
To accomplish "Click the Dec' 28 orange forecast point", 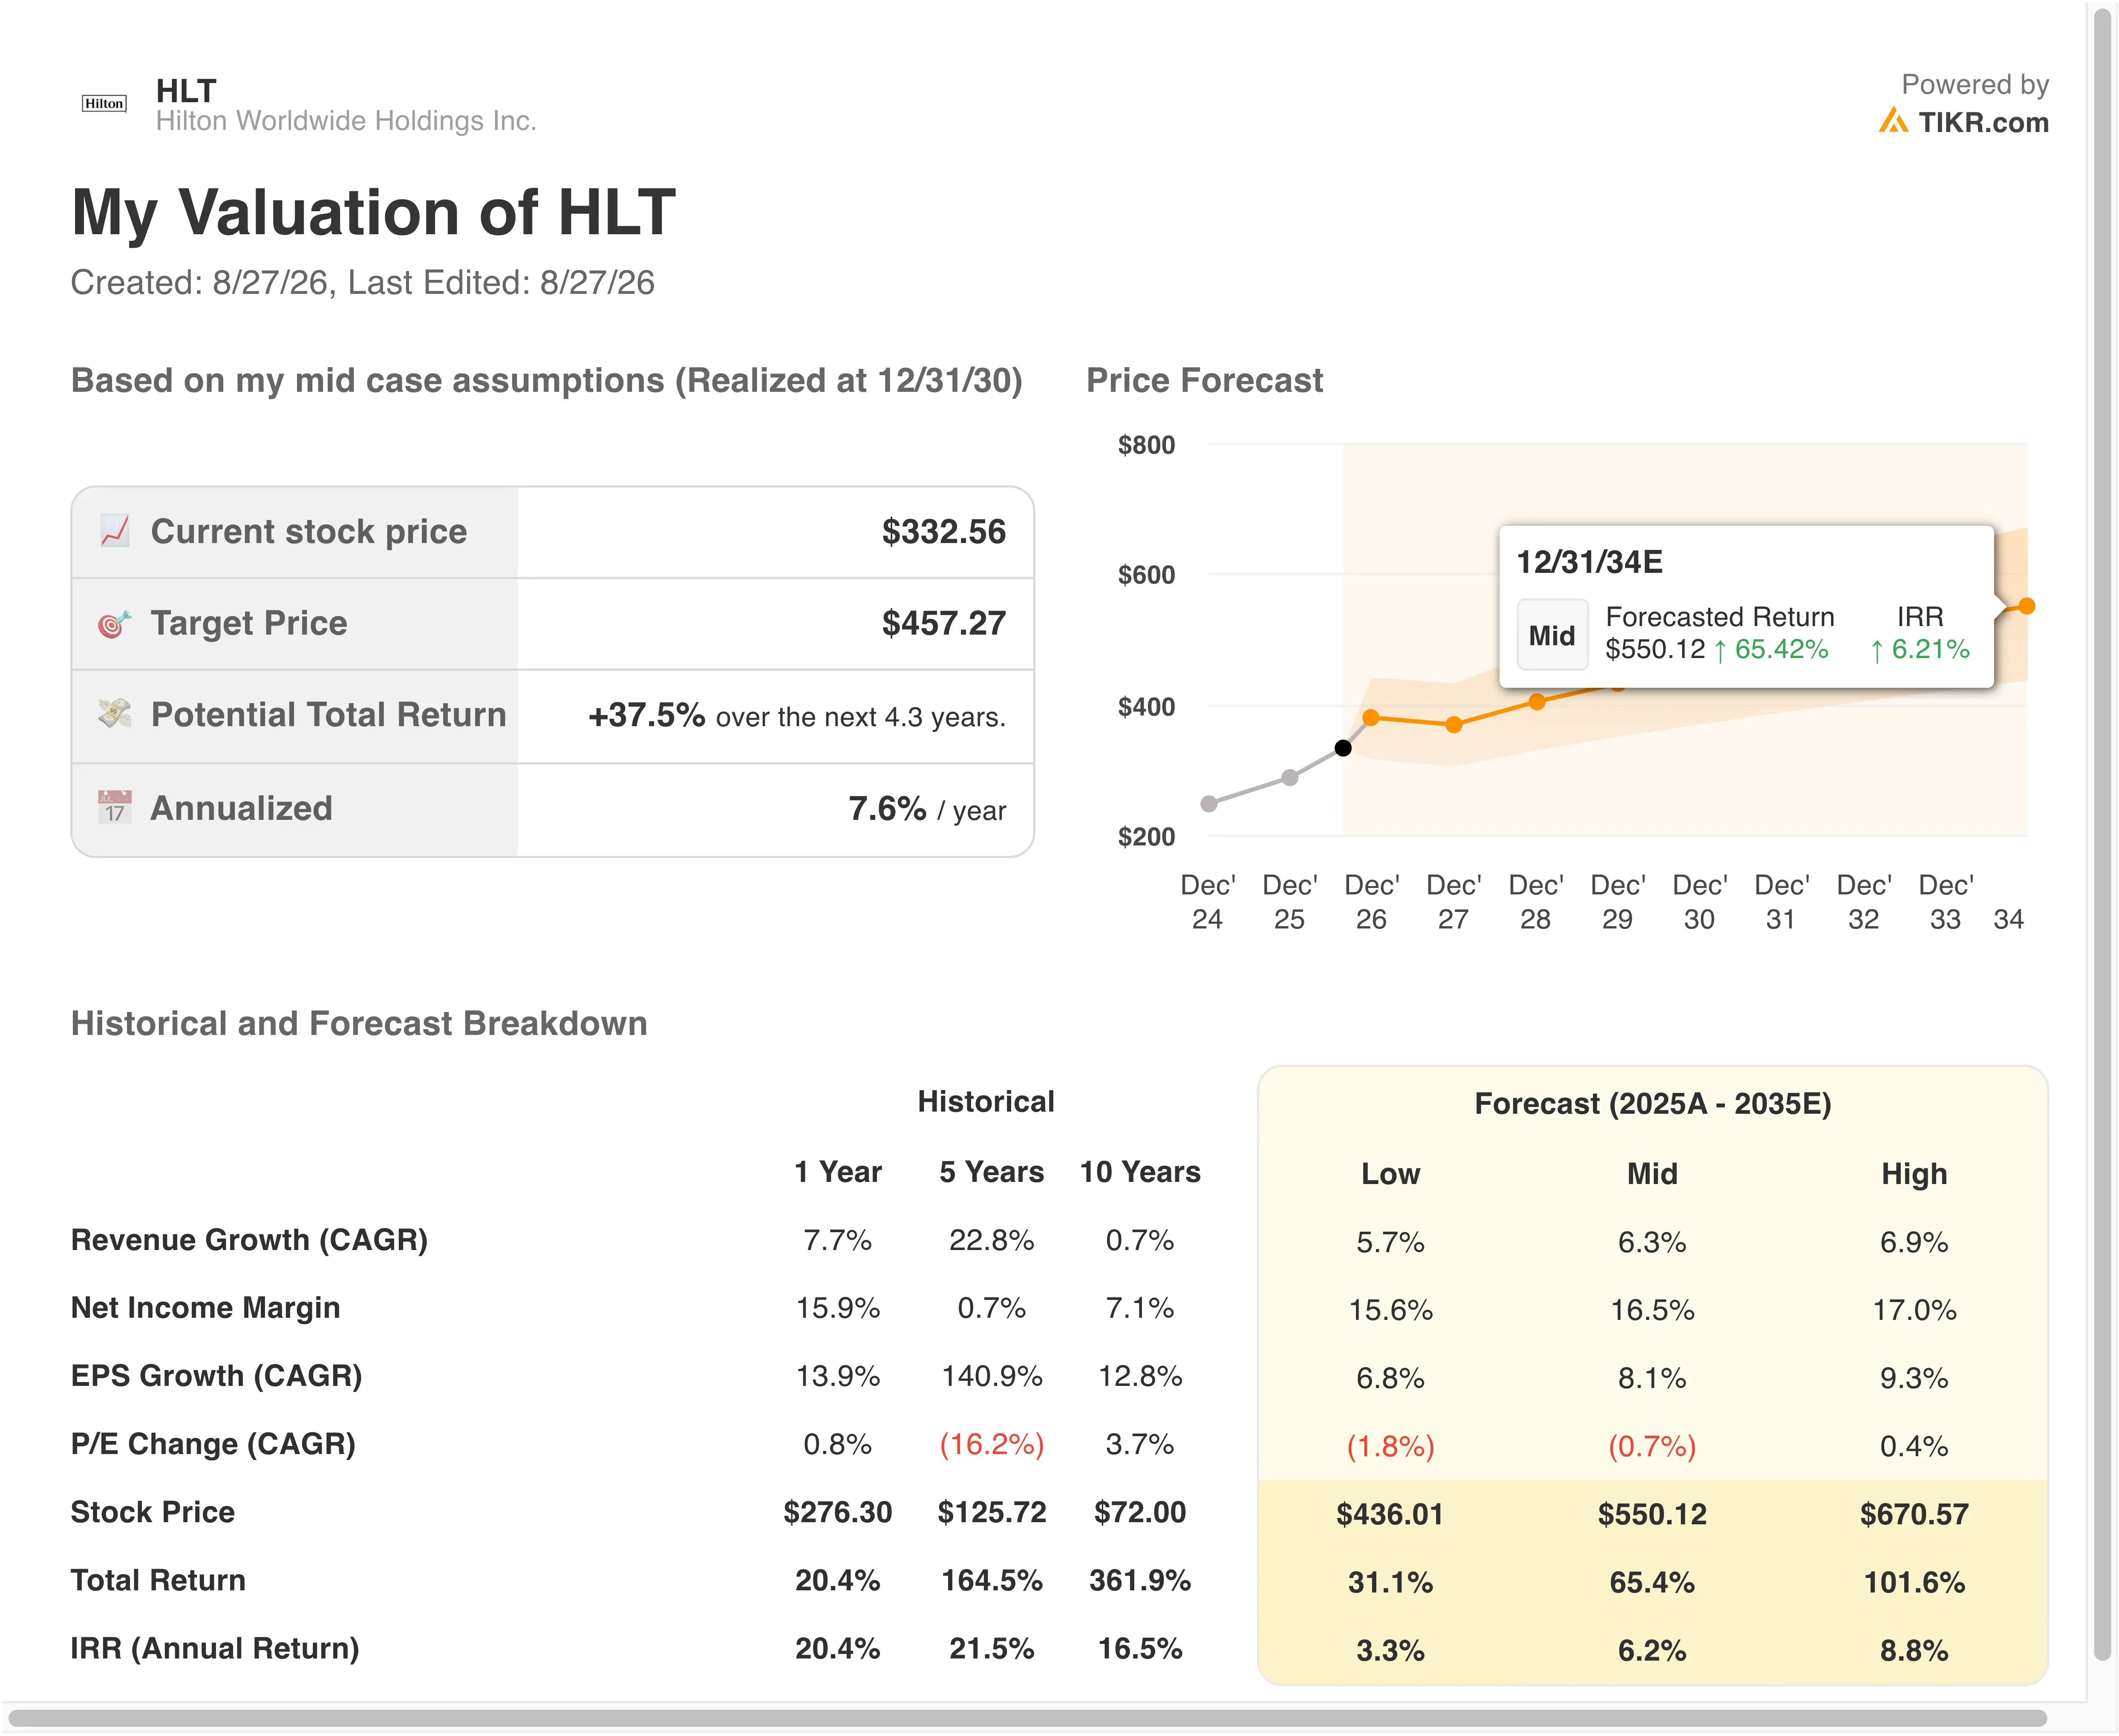I will click(1537, 702).
